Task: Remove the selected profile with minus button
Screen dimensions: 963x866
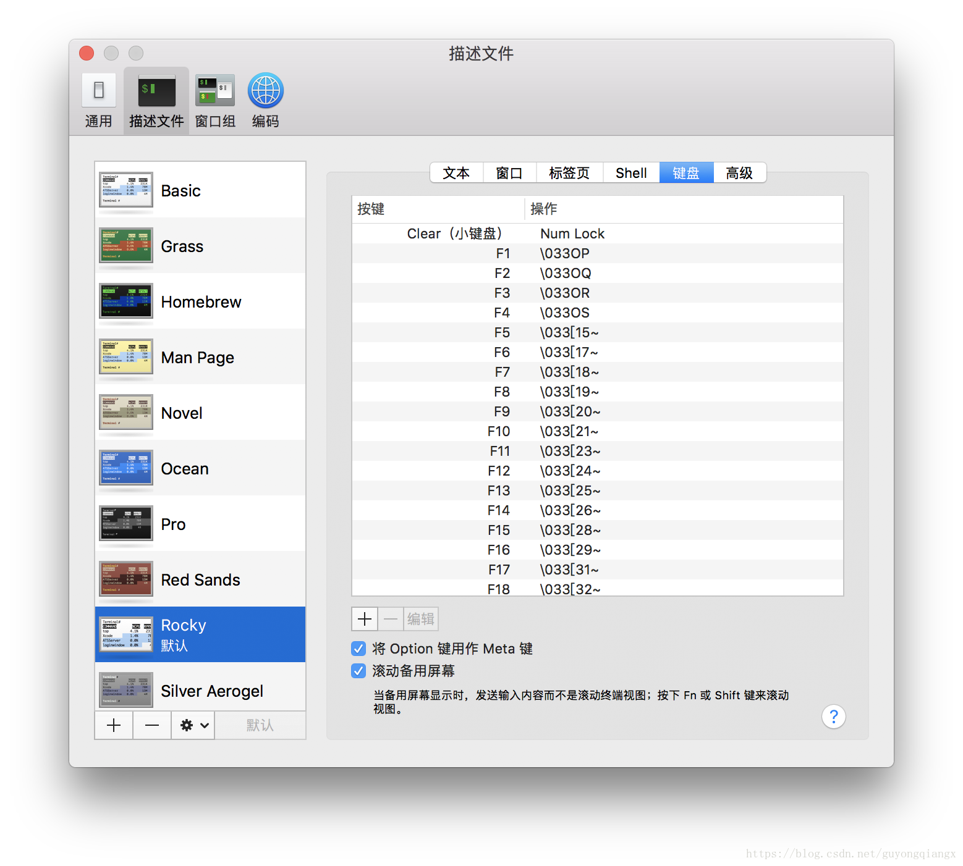Action: point(152,725)
